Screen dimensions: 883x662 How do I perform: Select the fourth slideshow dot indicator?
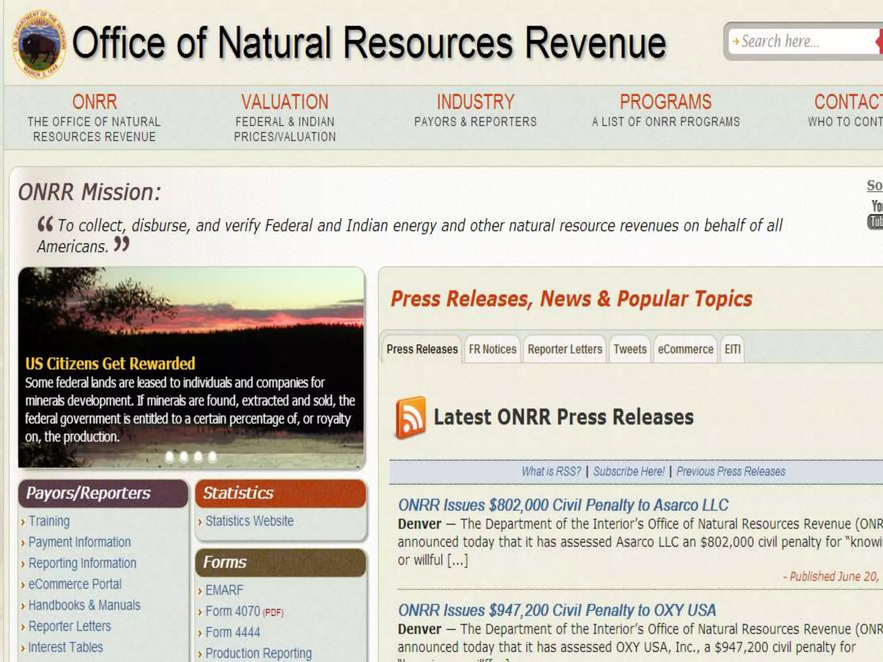(212, 456)
